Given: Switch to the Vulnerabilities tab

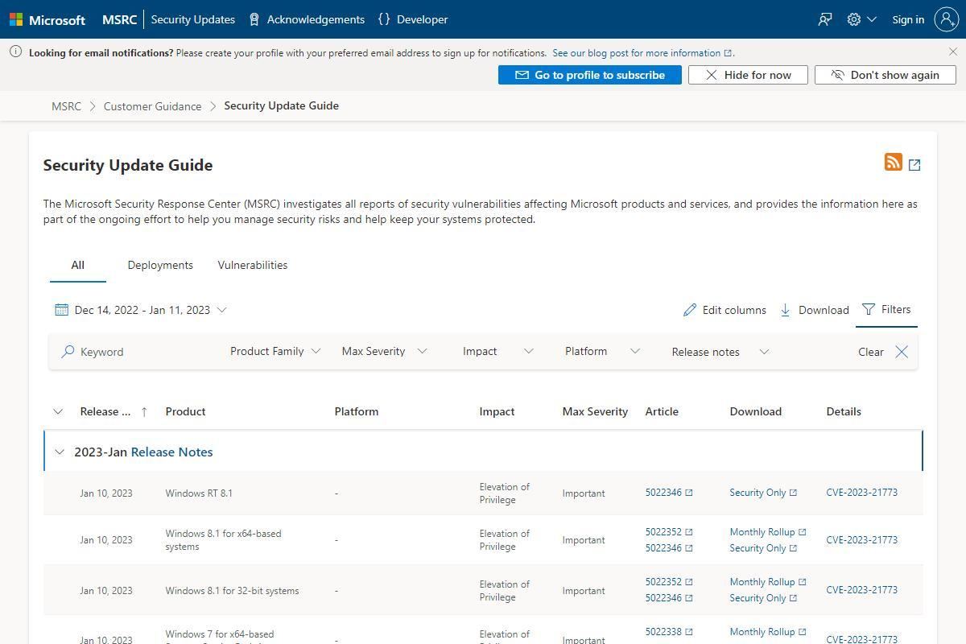Looking at the screenshot, I should click(x=253, y=265).
